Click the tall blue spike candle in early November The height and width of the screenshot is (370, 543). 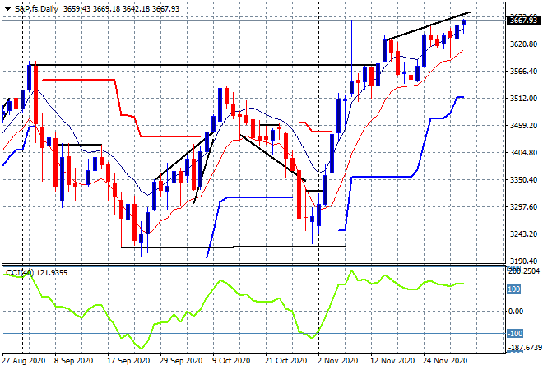(352, 57)
